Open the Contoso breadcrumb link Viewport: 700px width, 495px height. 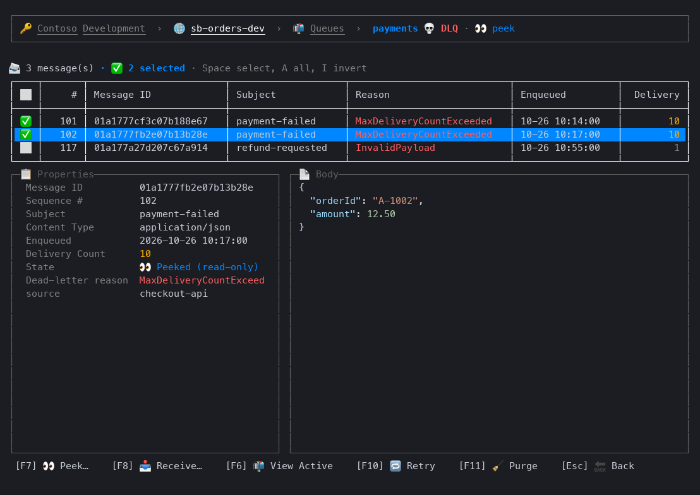click(x=57, y=28)
